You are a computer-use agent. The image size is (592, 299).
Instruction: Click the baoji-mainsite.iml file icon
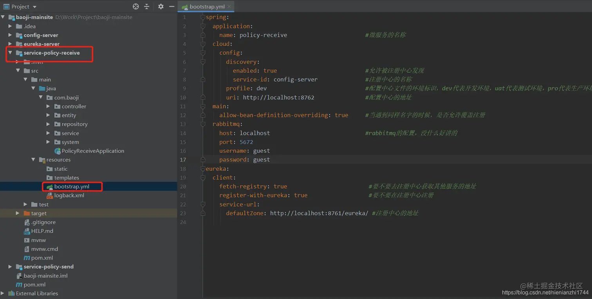(x=19, y=276)
